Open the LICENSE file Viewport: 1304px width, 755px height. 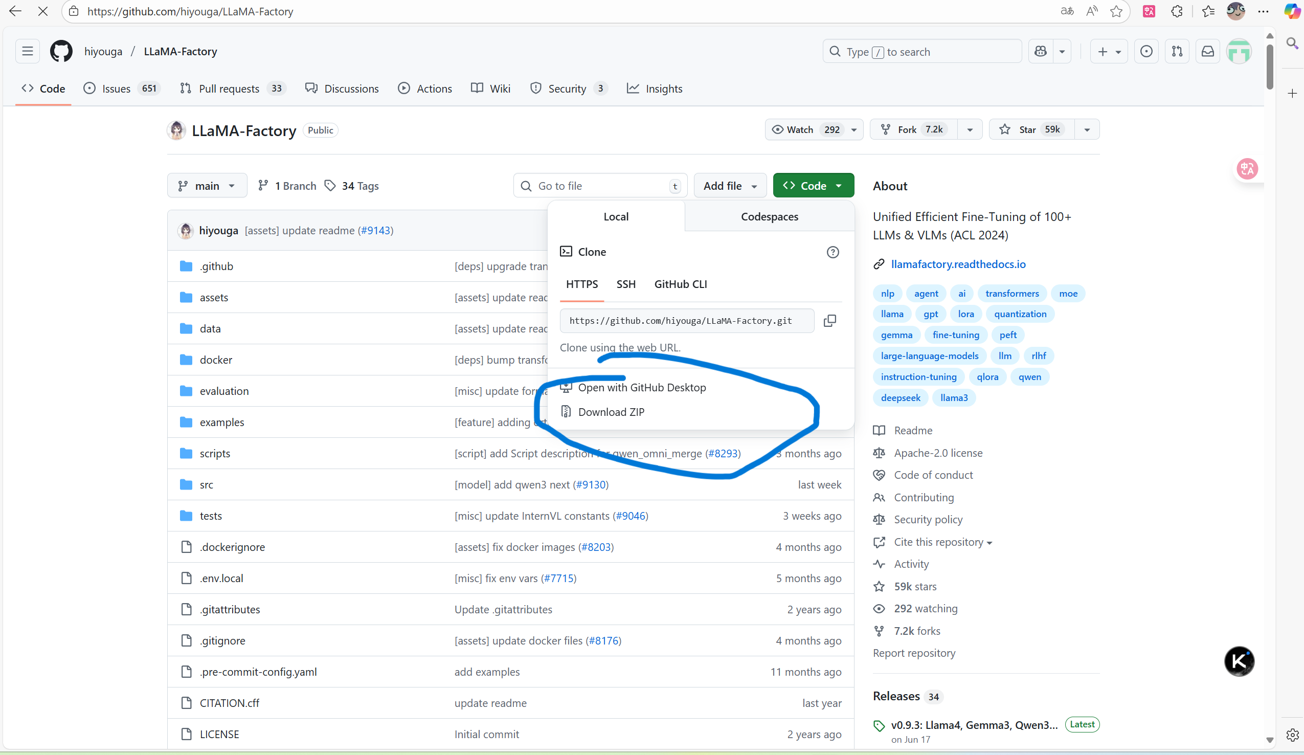point(219,734)
